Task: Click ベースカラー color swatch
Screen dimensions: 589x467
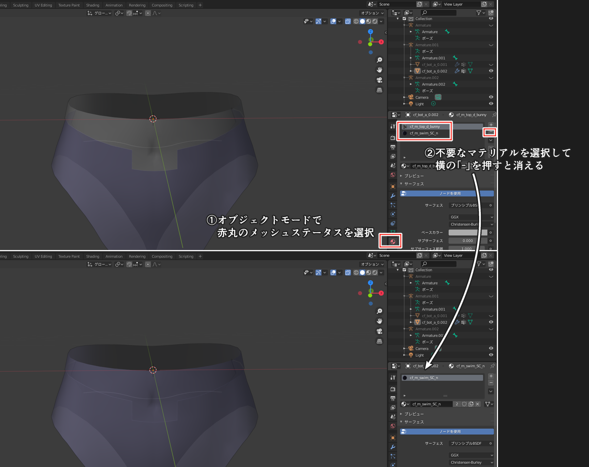Action: [468, 233]
